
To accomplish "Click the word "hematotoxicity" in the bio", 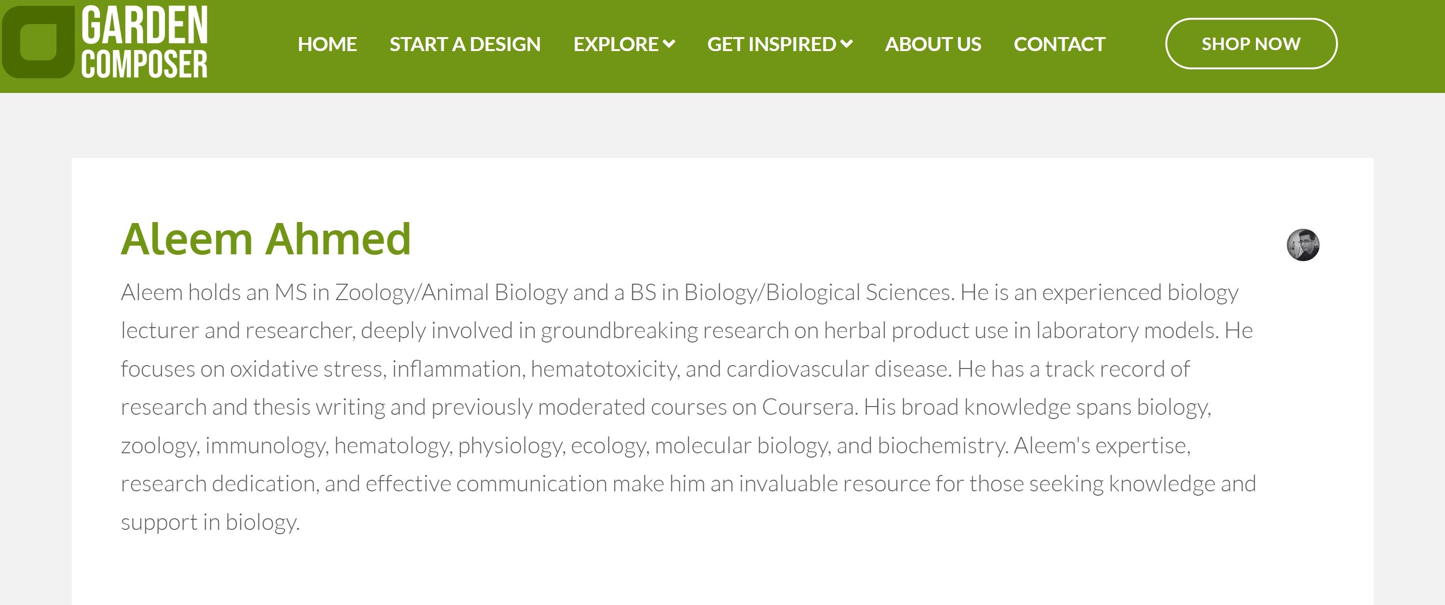I will tap(604, 369).
